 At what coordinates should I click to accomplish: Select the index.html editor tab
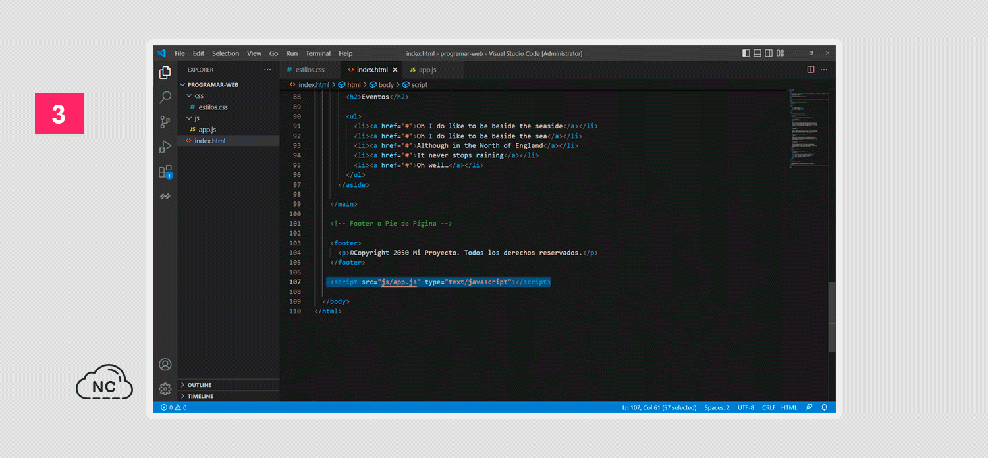[371, 70]
